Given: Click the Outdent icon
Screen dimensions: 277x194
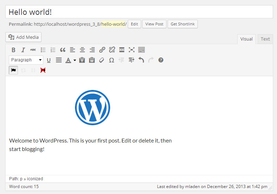Looking at the screenshot, I should pyautogui.click(x=121, y=60).
